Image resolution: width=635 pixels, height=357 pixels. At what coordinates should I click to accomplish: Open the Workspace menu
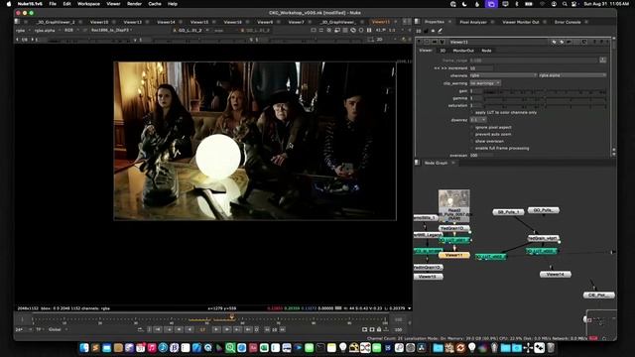click(88, 4)
